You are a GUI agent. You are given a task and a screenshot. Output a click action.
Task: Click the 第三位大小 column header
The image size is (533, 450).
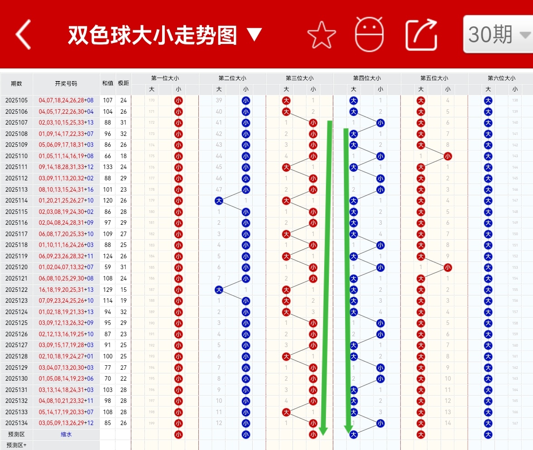(x=299, y=77)
